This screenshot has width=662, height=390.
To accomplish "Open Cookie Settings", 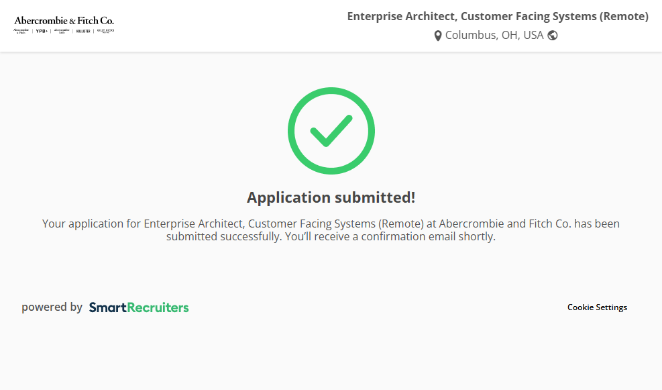I will [x=597, y=307].
